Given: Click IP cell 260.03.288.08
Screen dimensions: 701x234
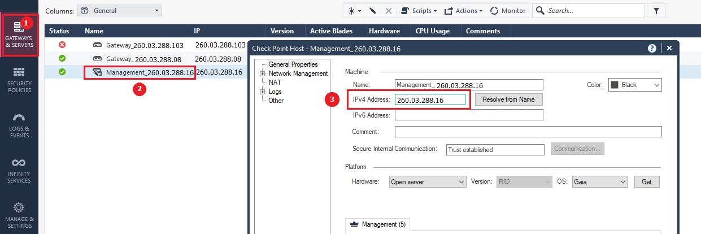Looking at the screenshot, I should click(218, 58).
